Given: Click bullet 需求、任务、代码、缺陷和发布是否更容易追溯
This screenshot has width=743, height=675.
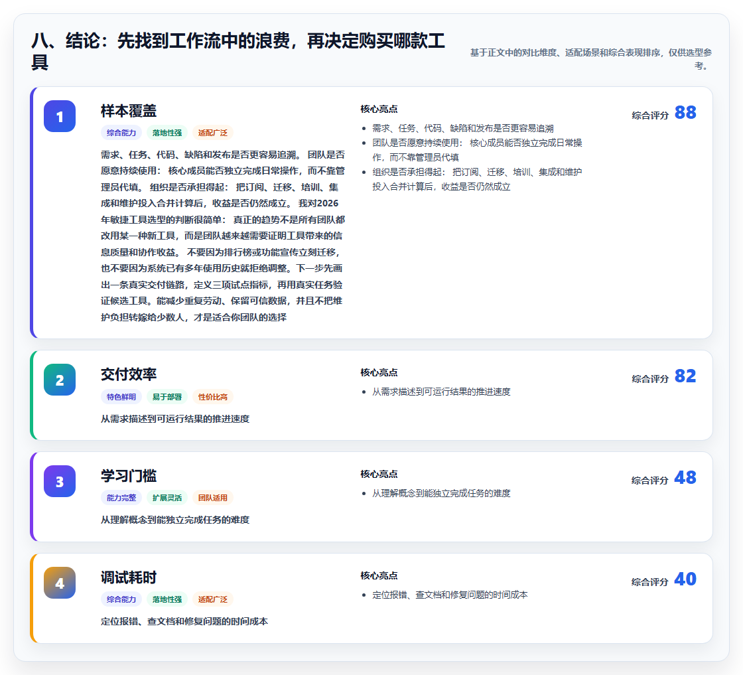Looking at the screenshot, I should coord(463,129).
